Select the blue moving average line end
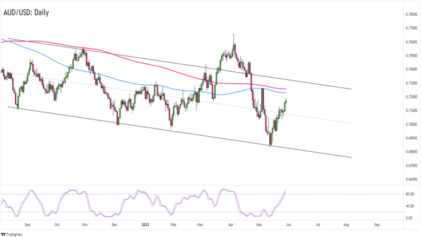 click(285, 93)
